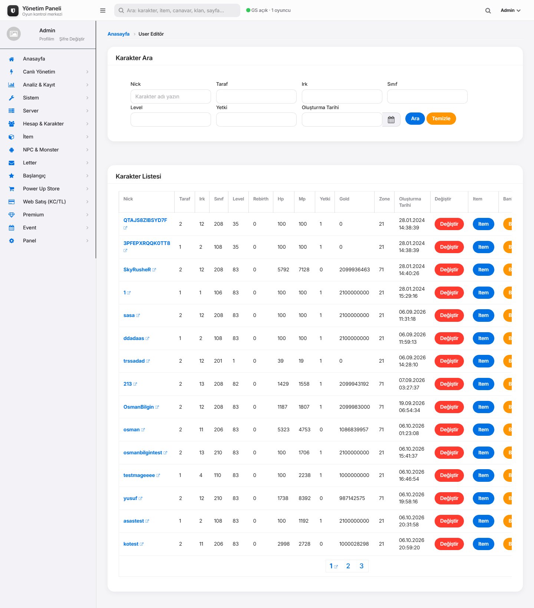Focus the global search box in header
Viewport: 534px width, 608px height.
point(177,10)
